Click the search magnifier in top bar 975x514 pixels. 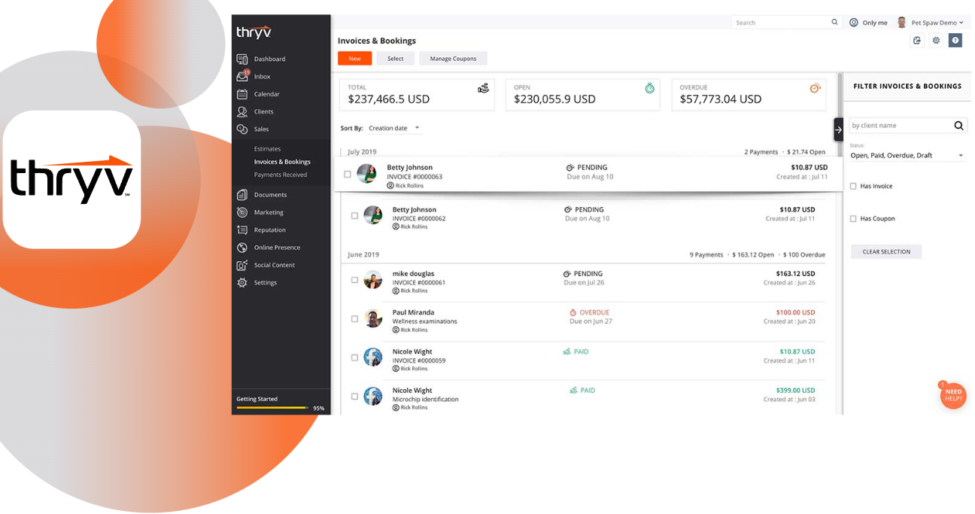point(834,23)
